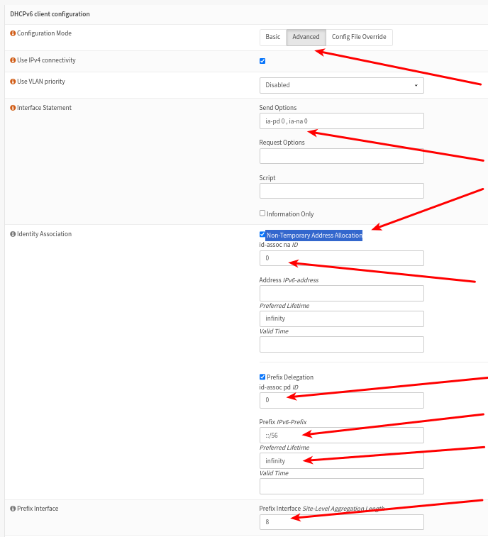Viewport: 488px width, 537px height.
Task: Toggle Use IPv4 connectivity checkbox
Action: point(262,61)
